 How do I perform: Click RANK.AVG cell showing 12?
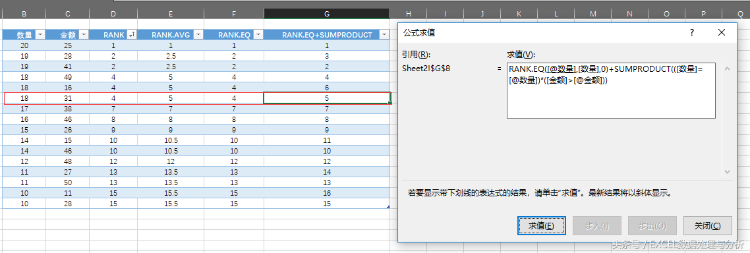click(171, 161)
